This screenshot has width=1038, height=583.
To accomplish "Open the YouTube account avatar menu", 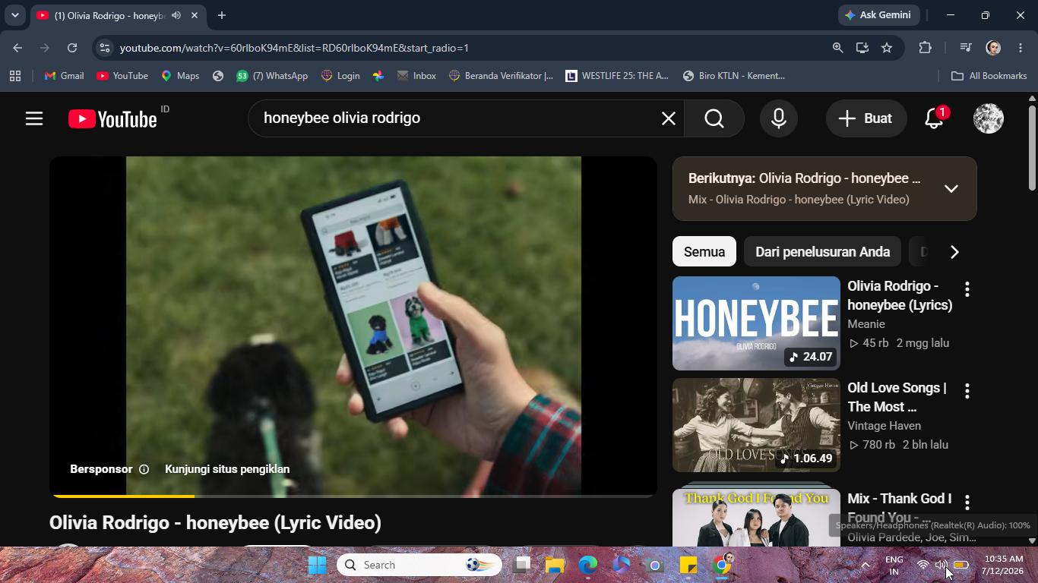I will click(x=989, y=118).
